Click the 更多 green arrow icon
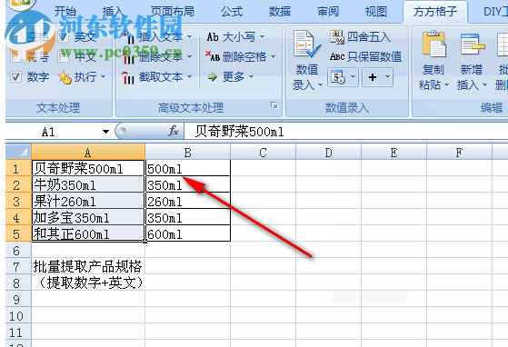Screen dimensions: 508x347 point(213,76)
